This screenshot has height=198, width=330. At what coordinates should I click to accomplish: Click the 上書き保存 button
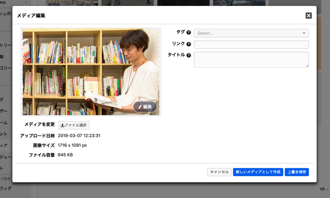(297, 172)
